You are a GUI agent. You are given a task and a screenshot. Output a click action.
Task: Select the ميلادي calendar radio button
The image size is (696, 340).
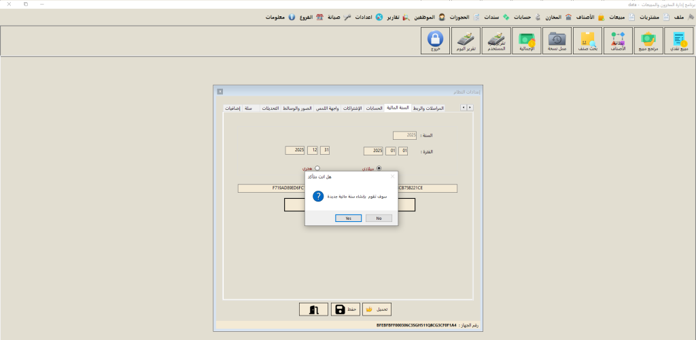pos(379,168)
